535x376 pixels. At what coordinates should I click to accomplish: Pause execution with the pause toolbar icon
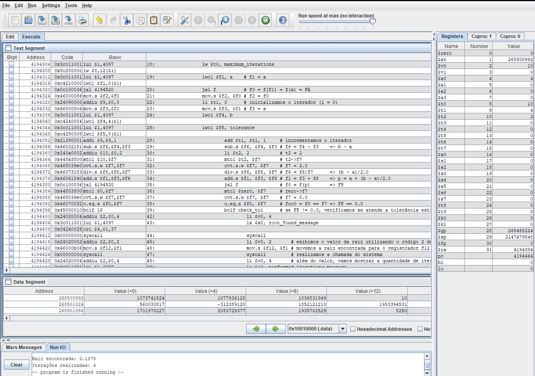point(239,20)
